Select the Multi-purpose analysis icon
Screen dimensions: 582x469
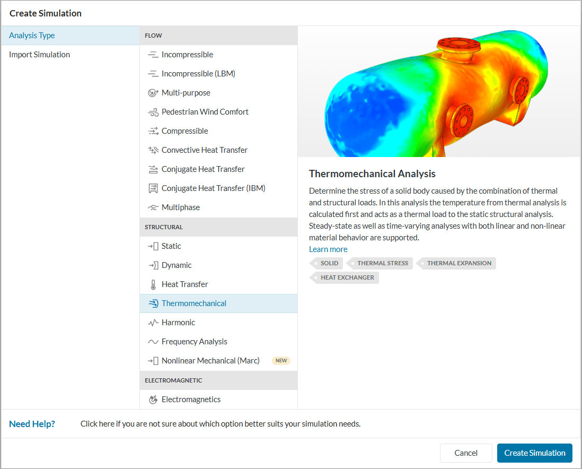coord(153,93)
